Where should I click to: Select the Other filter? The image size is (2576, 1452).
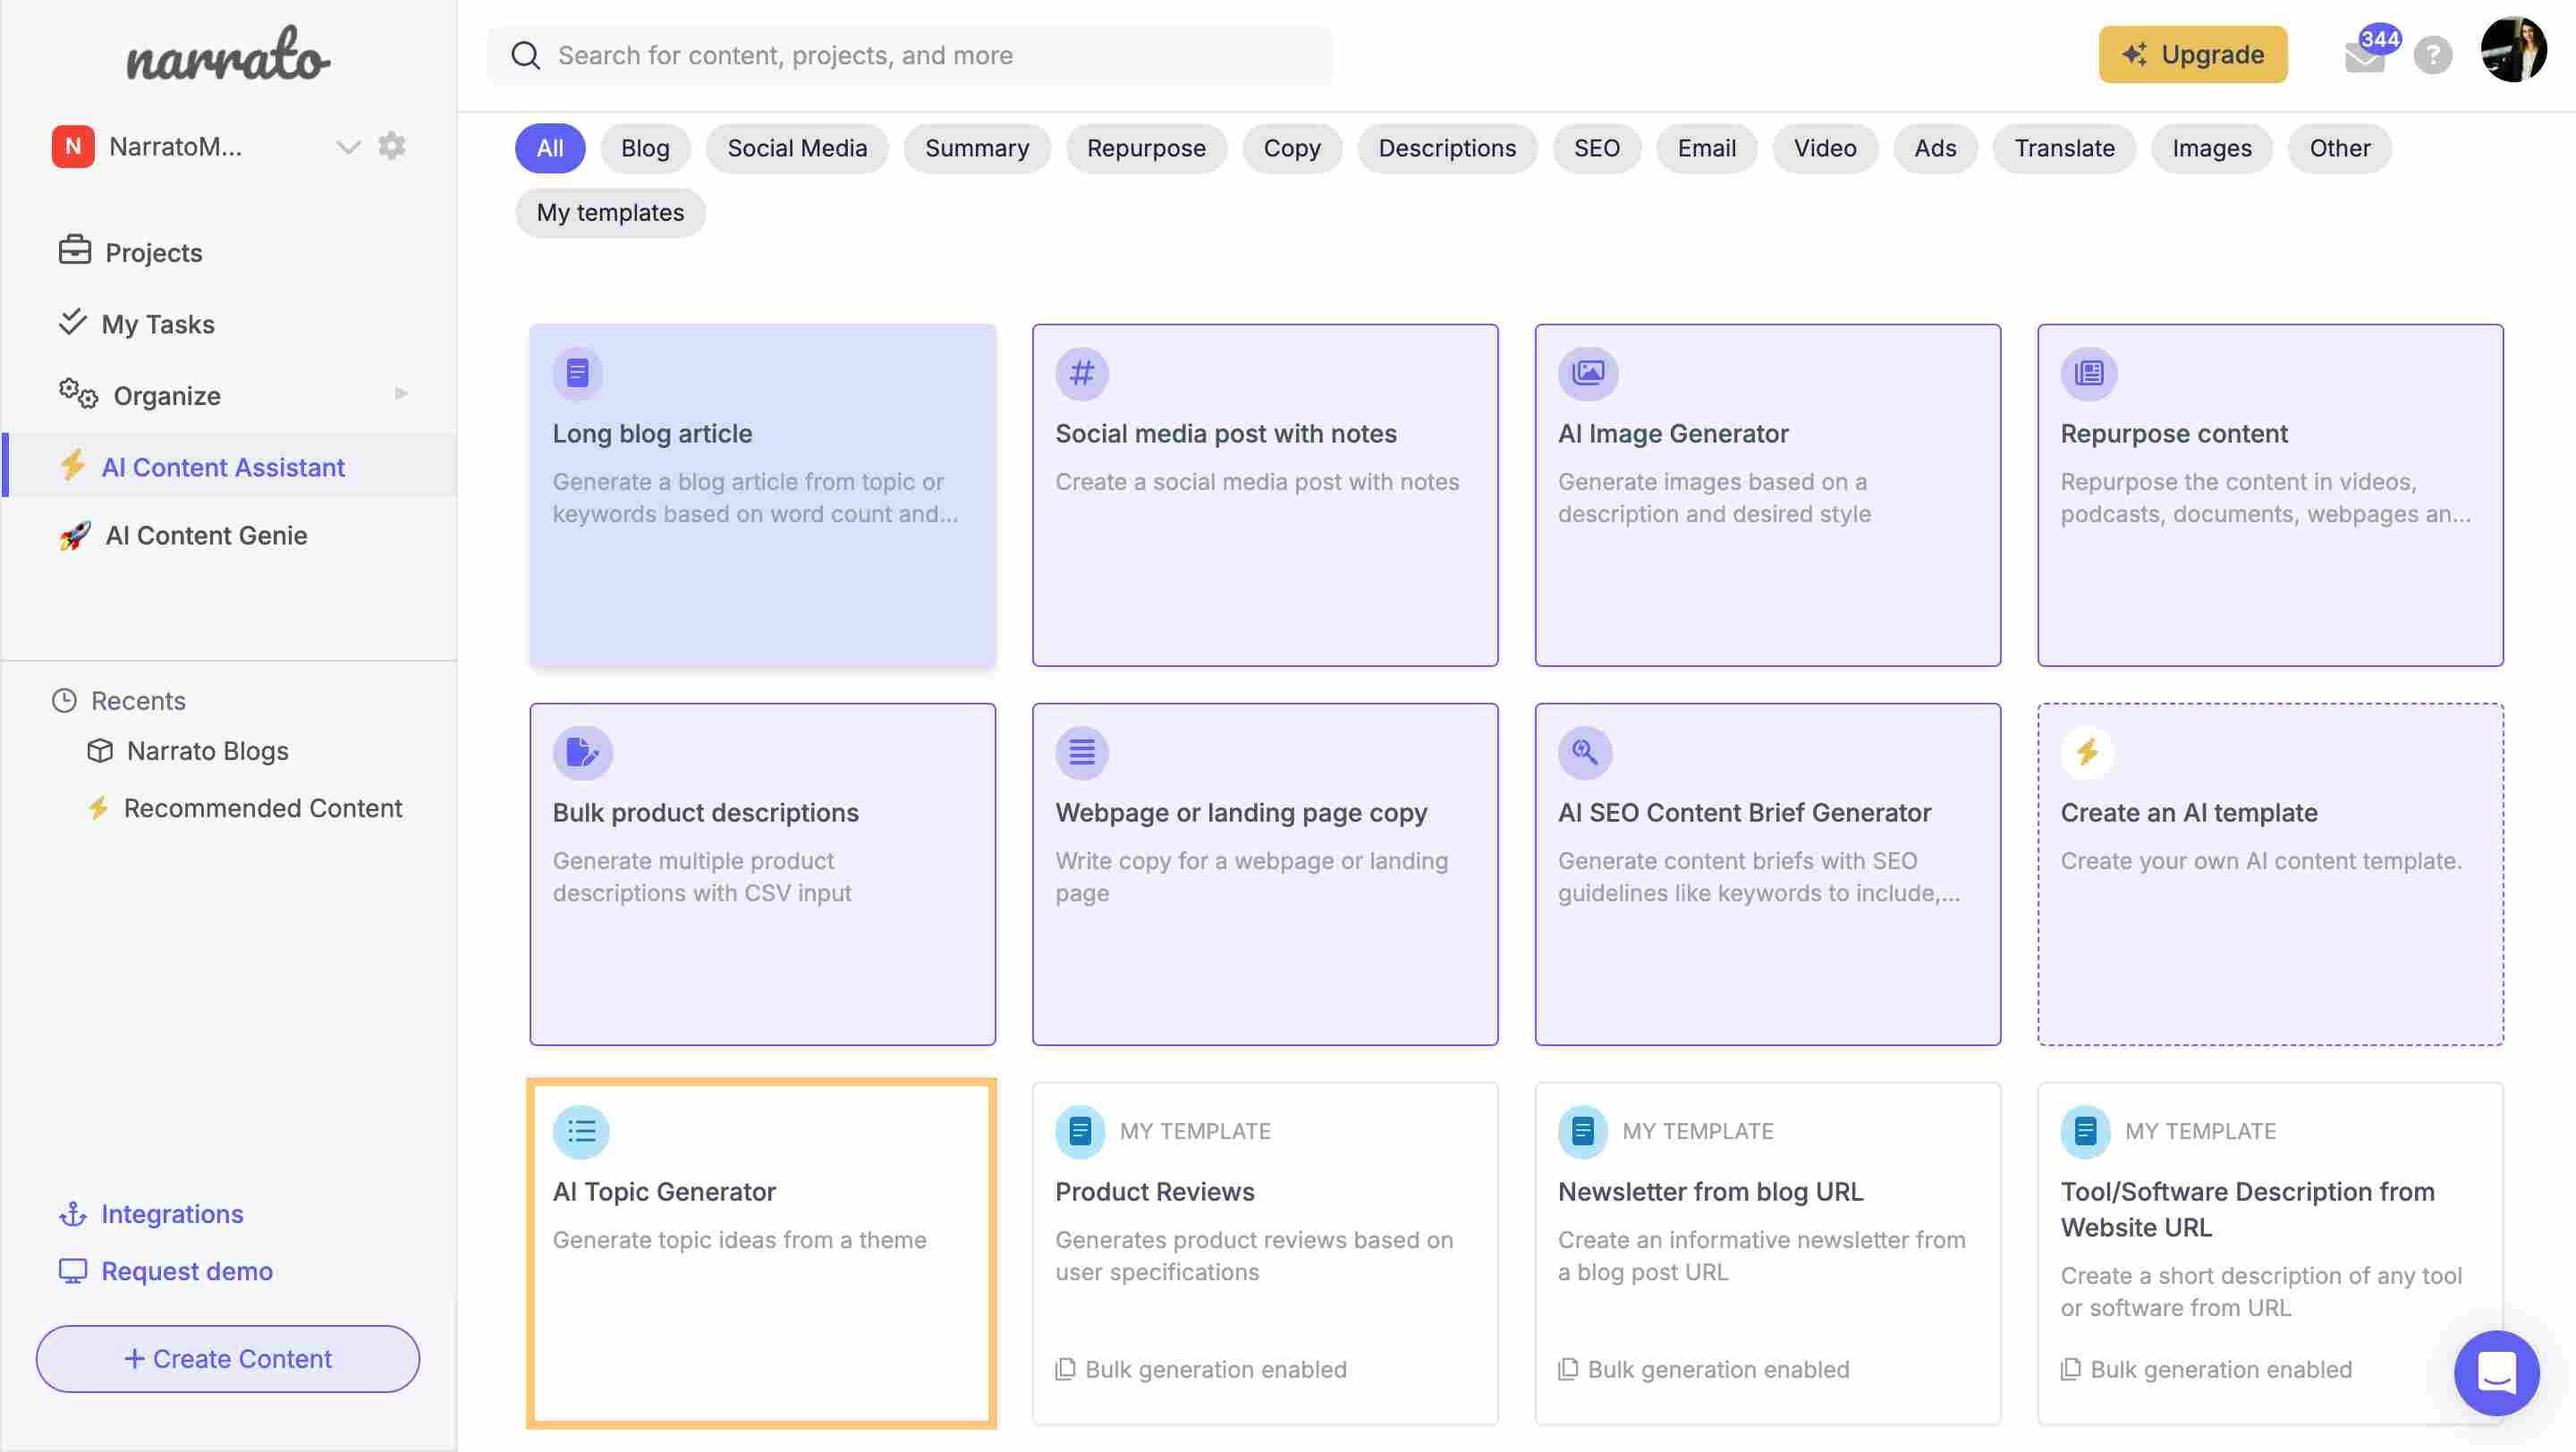pyautogui.click(x=2340, y=148)
